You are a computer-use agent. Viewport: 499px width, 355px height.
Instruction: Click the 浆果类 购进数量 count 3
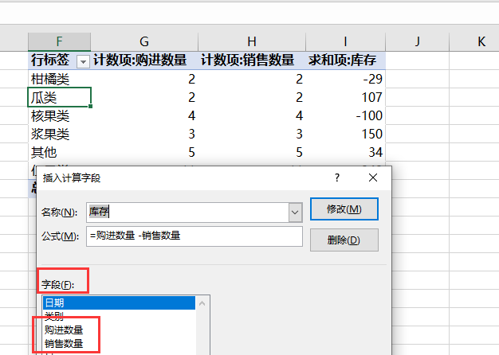144,134
